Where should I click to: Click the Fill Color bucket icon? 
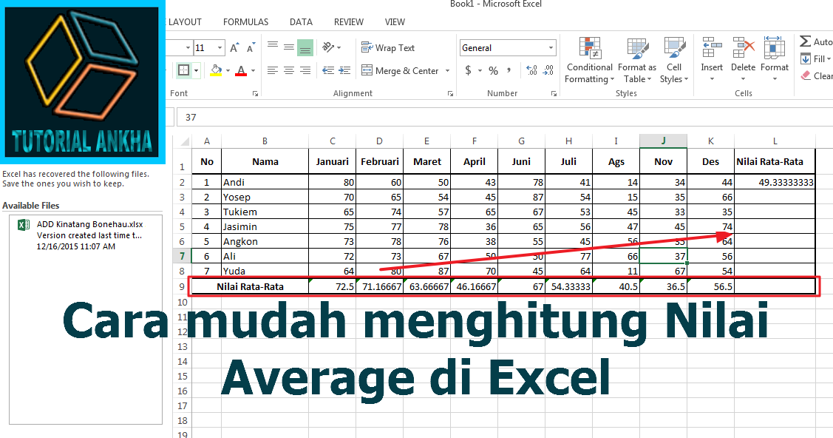click(215, 70)
